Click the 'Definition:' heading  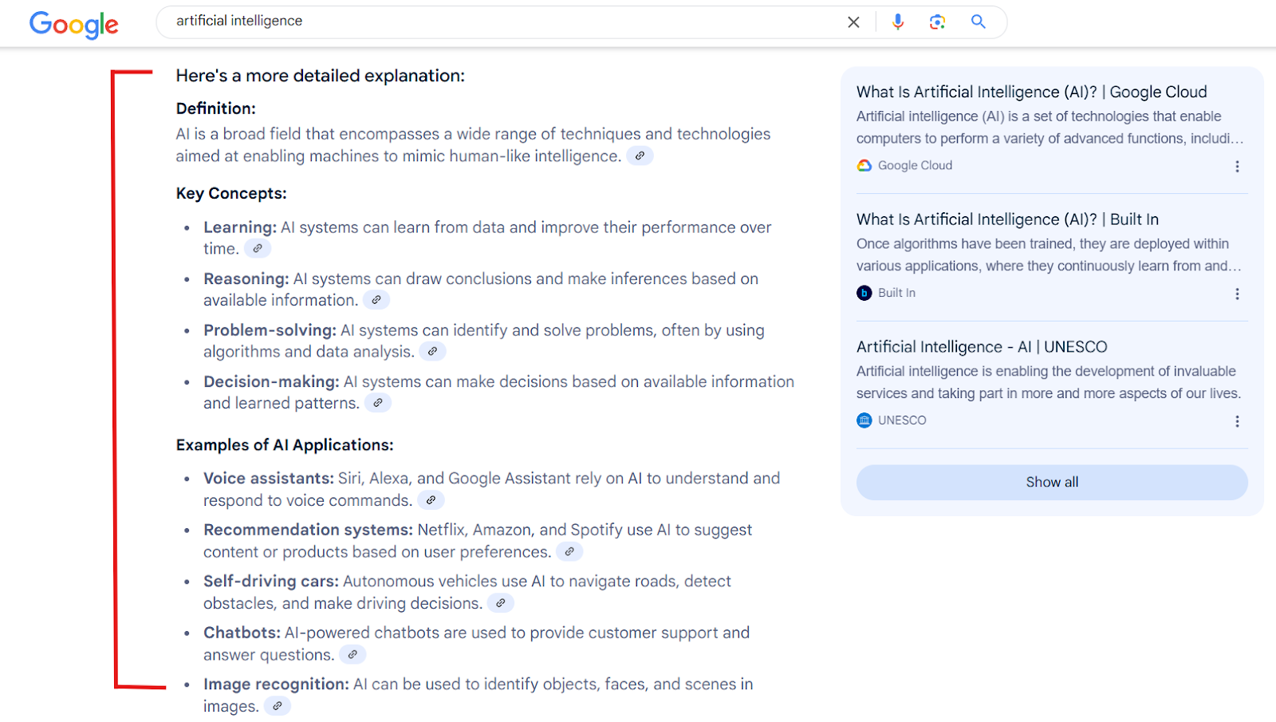tap(215, 108)
